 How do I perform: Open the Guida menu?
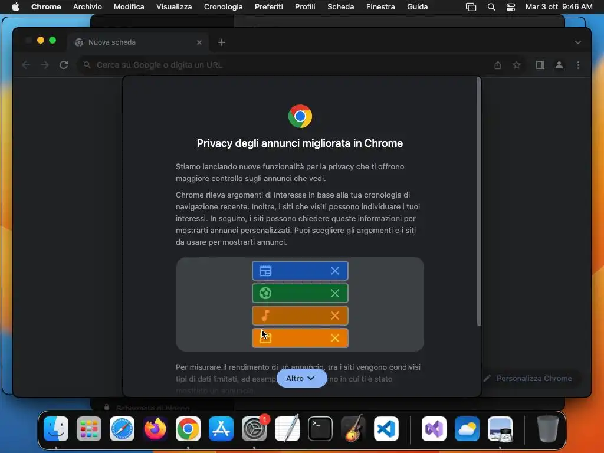tap(418, 6)
